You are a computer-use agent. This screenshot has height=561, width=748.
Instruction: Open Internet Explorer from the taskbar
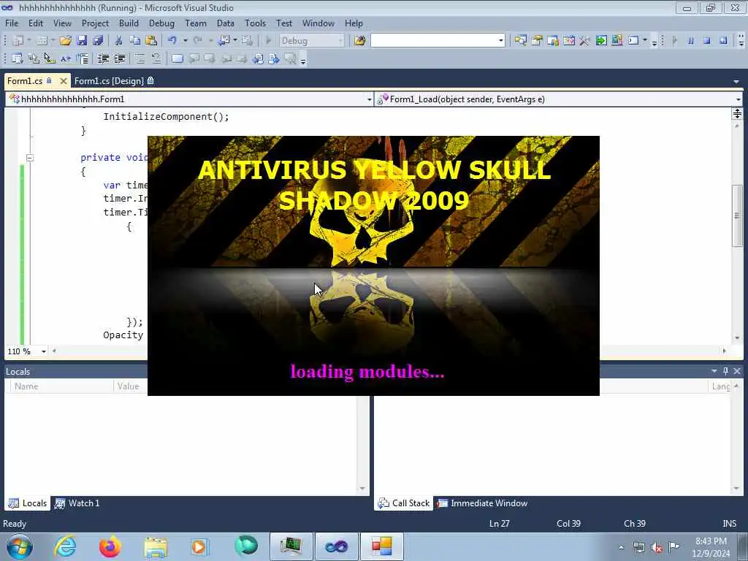65,546
